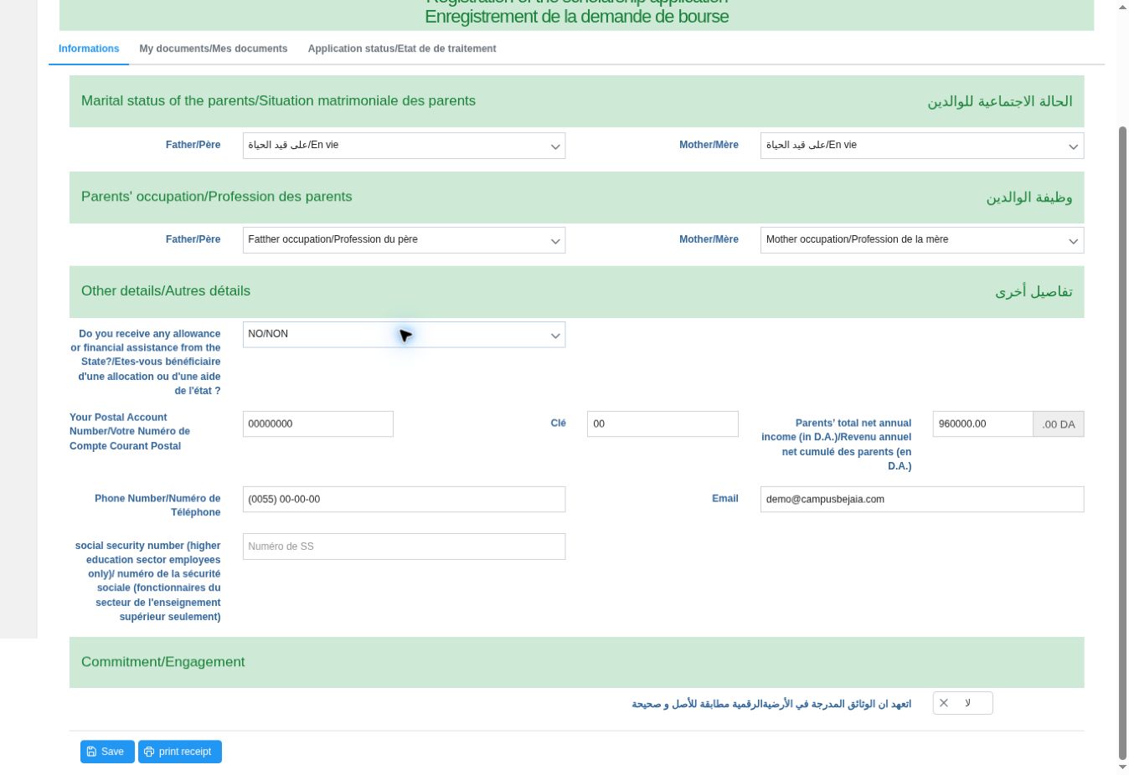1129x775 pixels.
Task: Click the printer icon on print receipt
Action: (x=149, y=752)
